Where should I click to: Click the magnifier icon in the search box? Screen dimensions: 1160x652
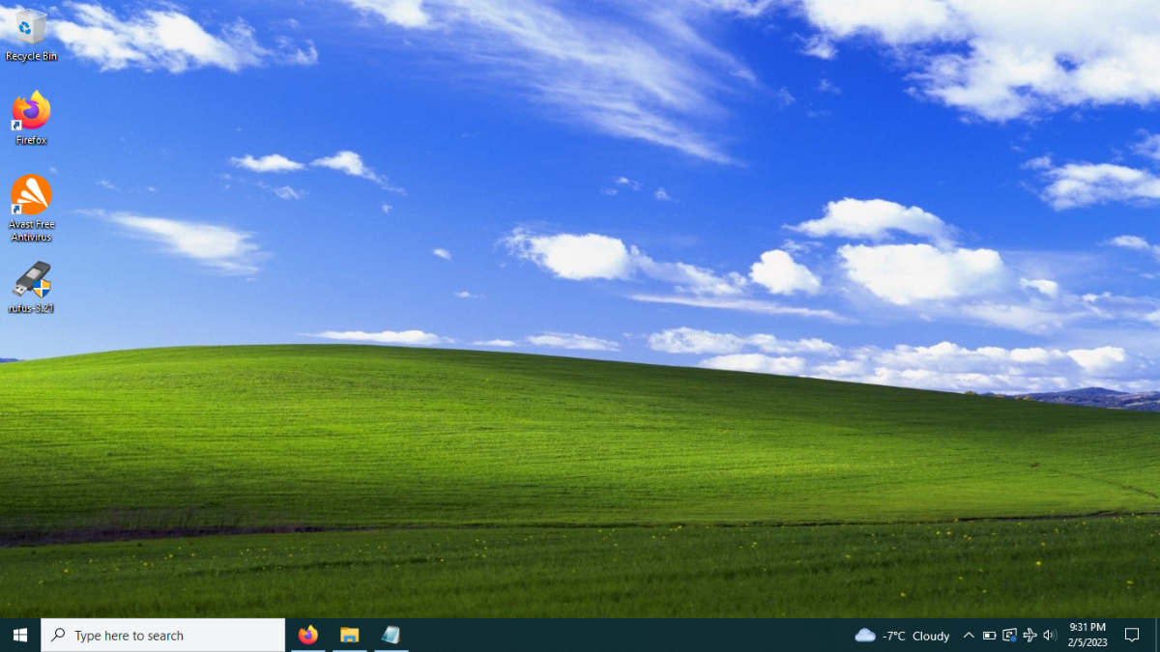58,635
